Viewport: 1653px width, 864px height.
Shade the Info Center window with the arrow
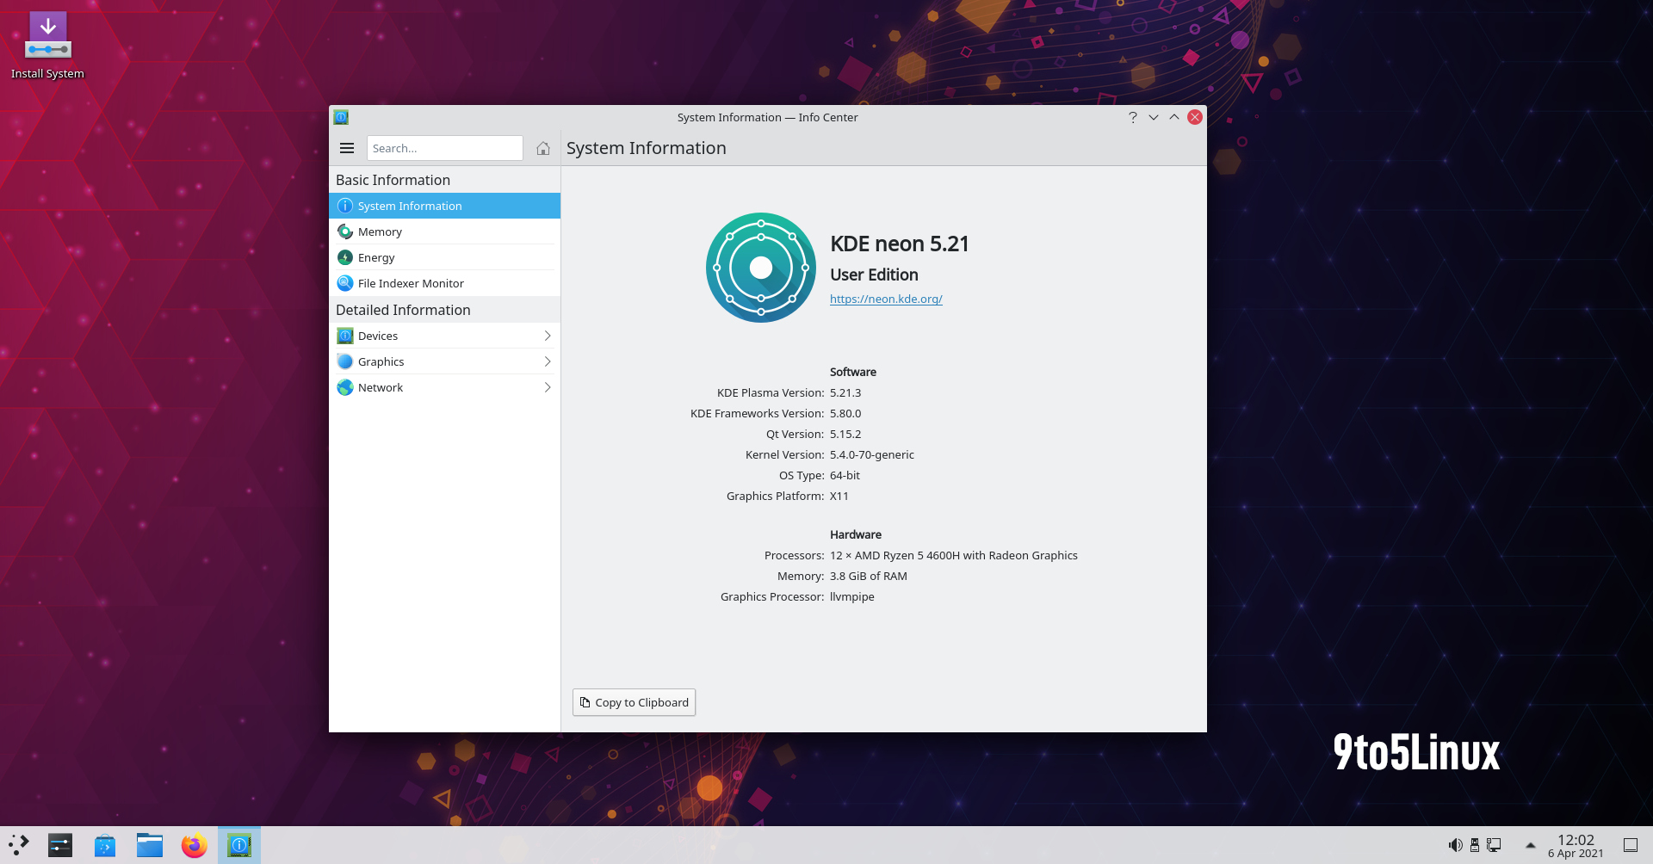pyautogui.click(x=1173, y=117)
